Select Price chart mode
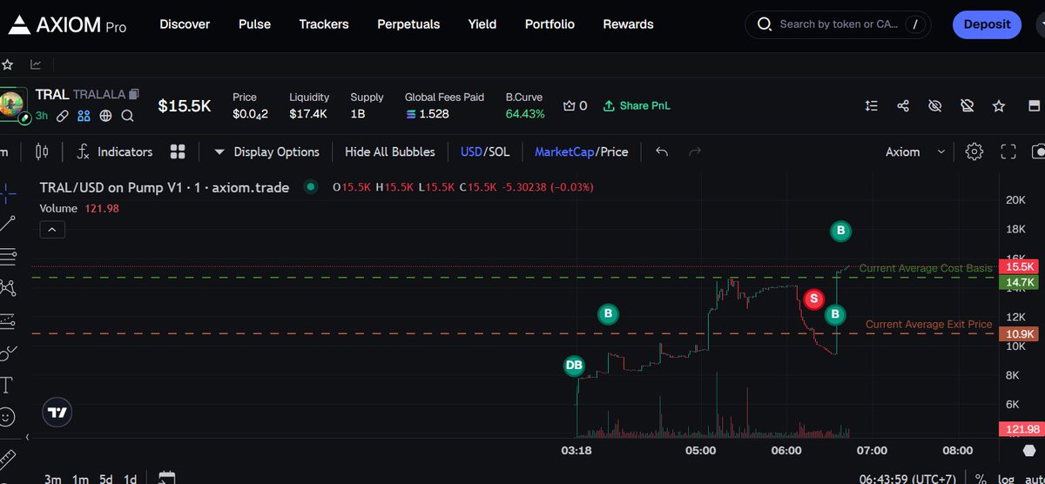This screenshot has width=1045, height=484. coord(614,151)
